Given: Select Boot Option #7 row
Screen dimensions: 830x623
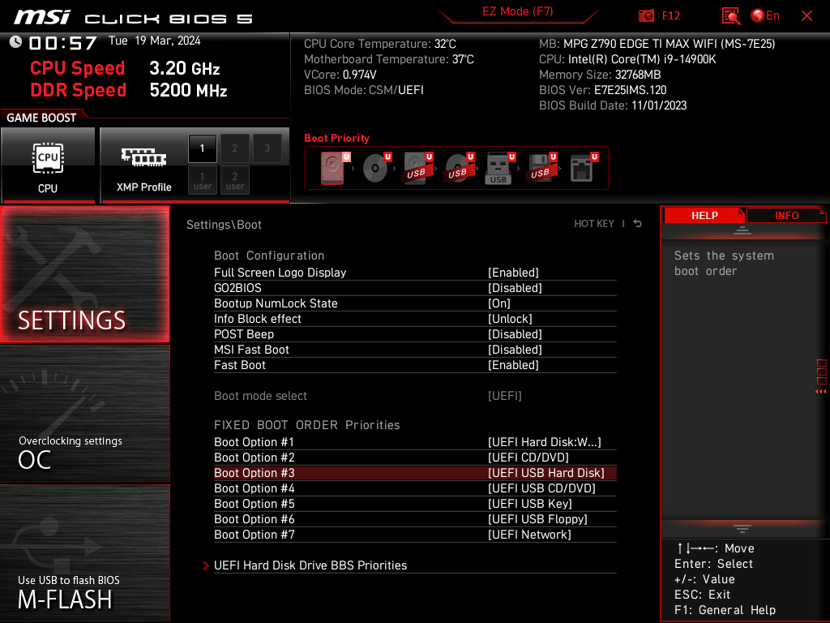Looking at the screenshot, I should pos(415,534).
